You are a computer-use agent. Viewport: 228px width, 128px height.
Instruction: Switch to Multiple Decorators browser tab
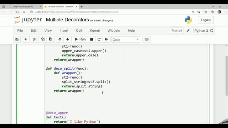[61, 7]
